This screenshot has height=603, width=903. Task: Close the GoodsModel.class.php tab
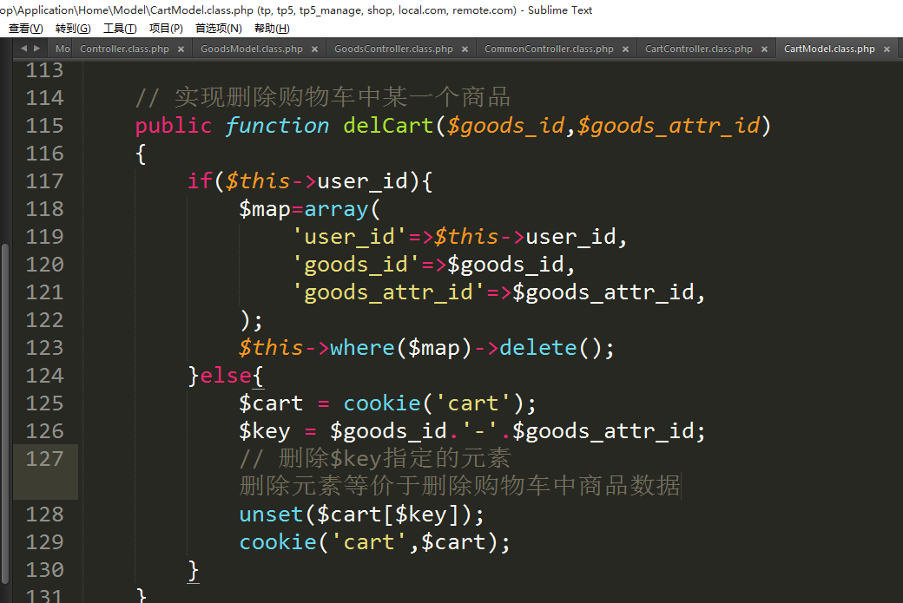point(314,49)
